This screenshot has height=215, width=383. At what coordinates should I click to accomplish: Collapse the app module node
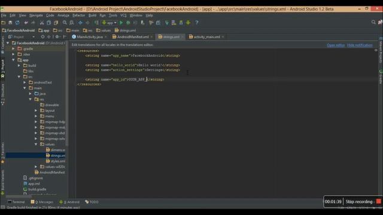pyautogui.click(x=13, y=60)
